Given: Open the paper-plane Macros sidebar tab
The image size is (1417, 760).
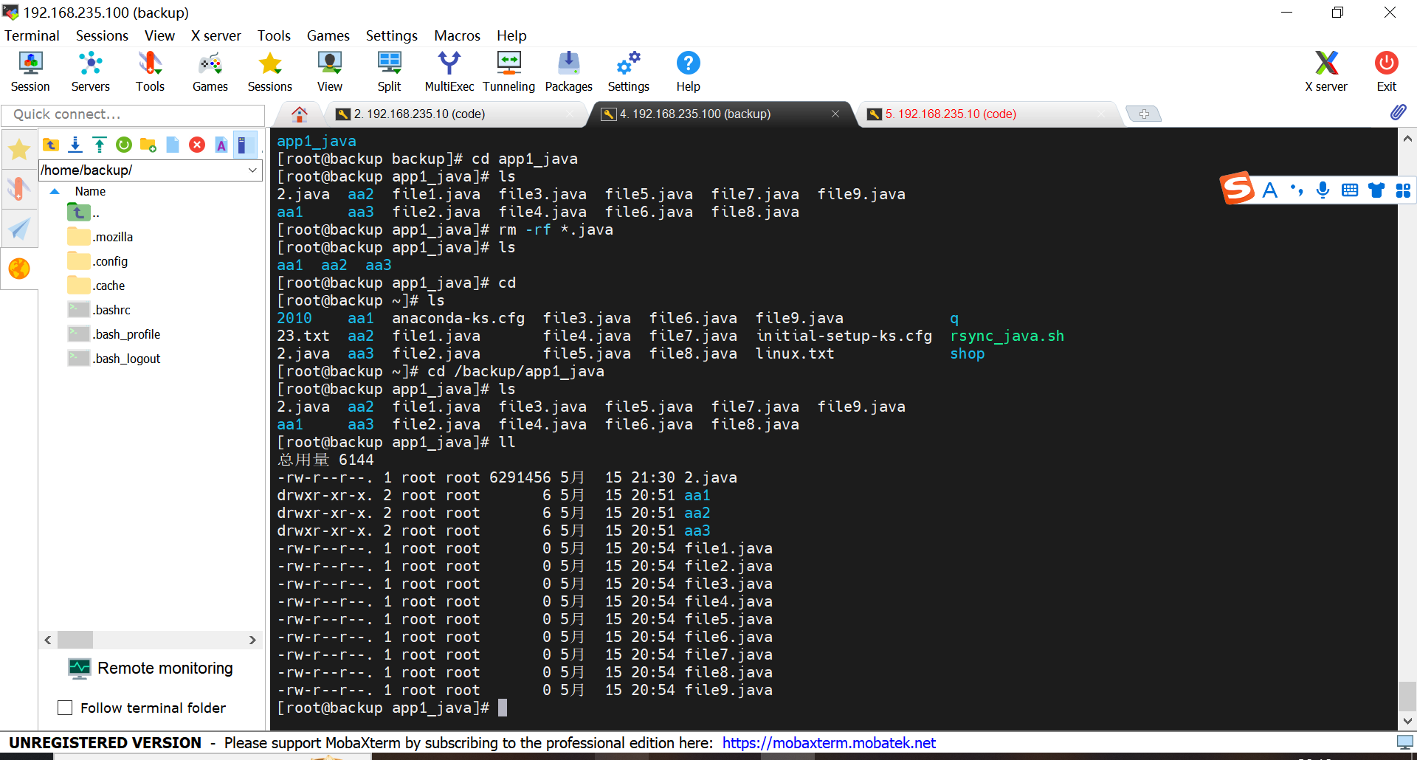Looking at the screenshot, I should click(19, 229).
